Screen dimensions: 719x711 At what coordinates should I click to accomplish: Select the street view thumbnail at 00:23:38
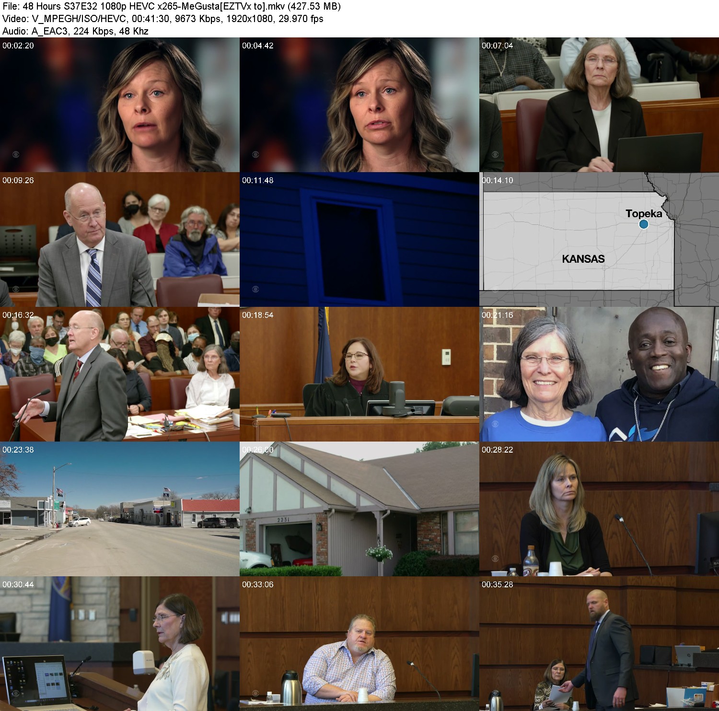click(120, 509)
